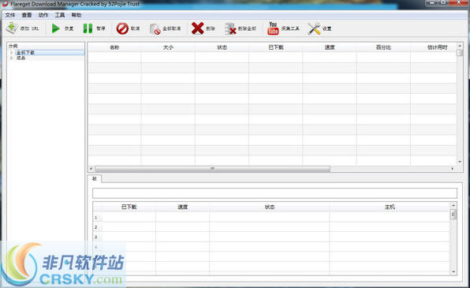Click the green Pause bars icon

[88, 28]
